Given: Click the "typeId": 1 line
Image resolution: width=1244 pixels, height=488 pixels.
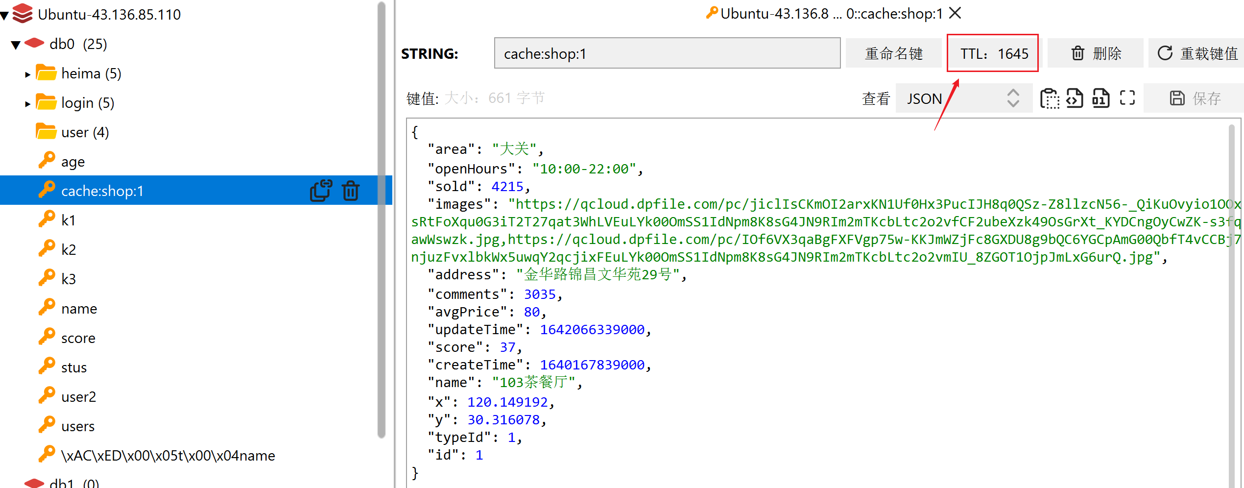Looking at the screenshot, I should click(475, 438).
